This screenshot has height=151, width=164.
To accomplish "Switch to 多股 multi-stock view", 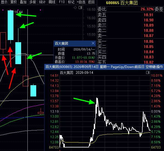I will click(x=33, y=2).
